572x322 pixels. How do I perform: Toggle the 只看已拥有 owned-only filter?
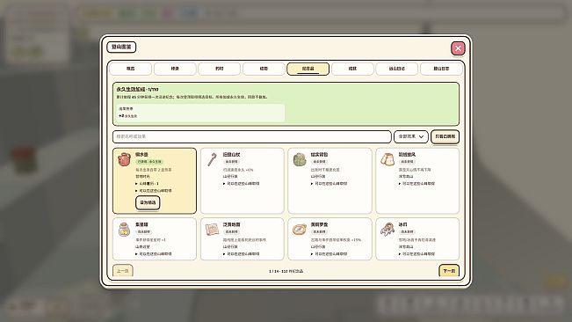point(445,136)
